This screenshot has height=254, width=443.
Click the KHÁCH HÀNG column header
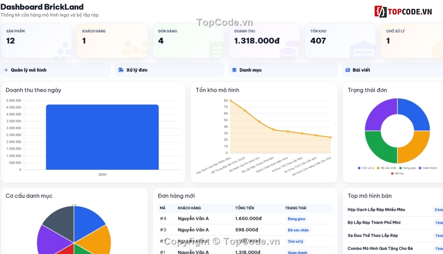(x=189, y=208)
